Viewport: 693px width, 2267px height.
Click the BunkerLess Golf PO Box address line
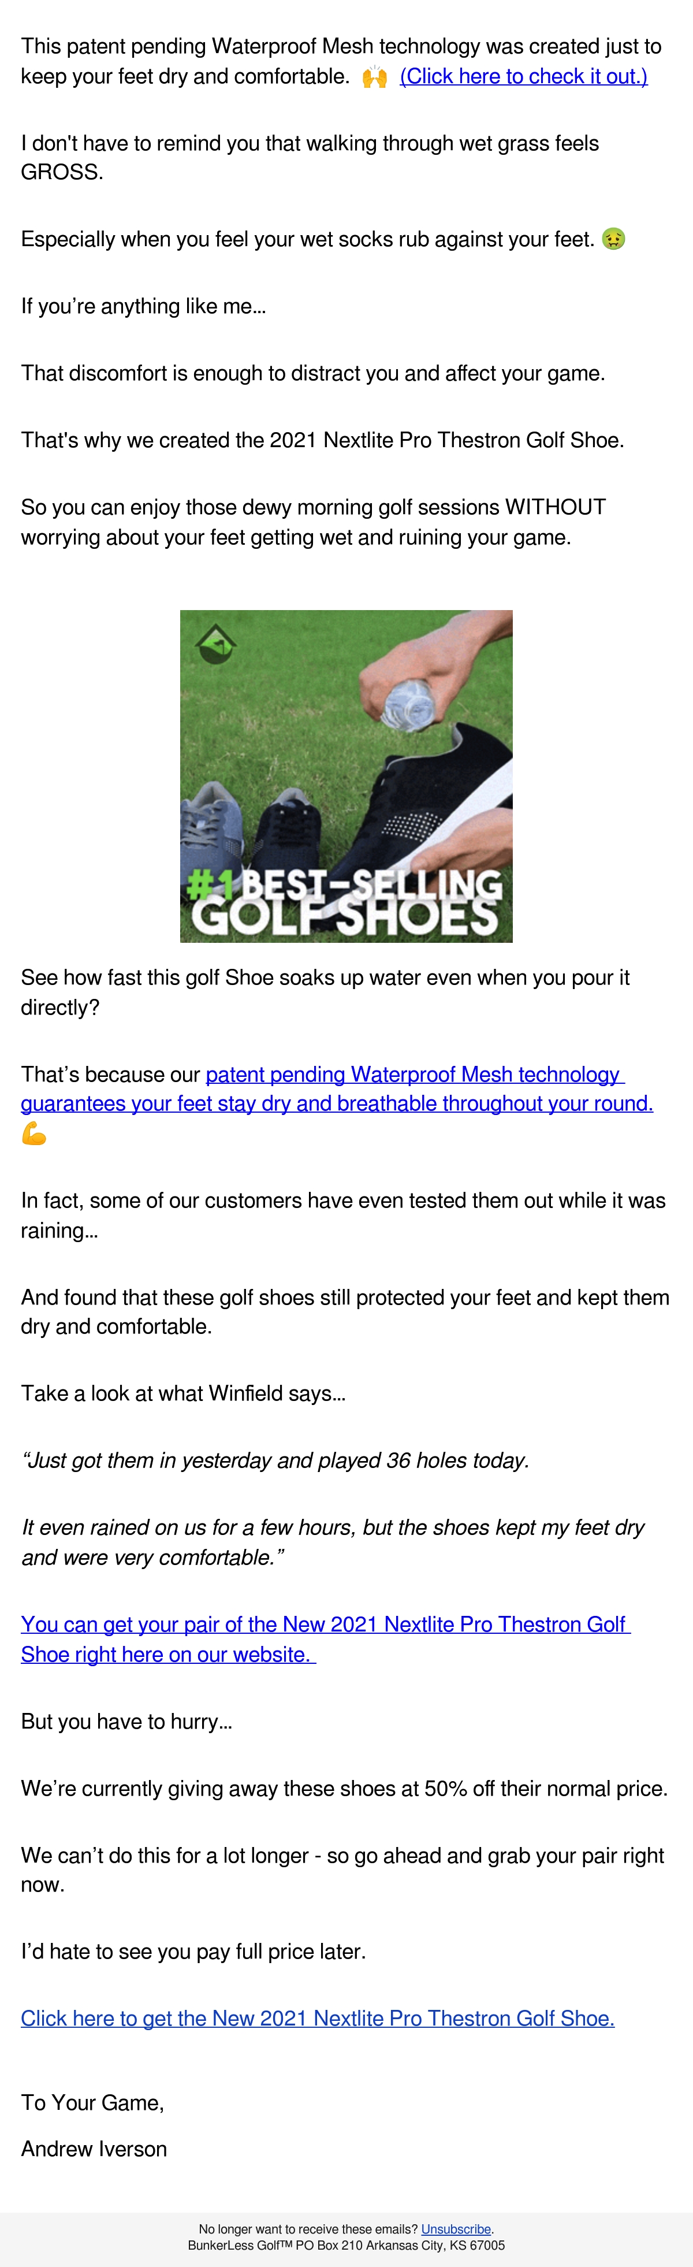tap(346, 2245)
